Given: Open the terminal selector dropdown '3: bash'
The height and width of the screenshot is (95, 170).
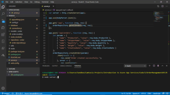Looking at the screenshot, I should click(x=135, y=66).
